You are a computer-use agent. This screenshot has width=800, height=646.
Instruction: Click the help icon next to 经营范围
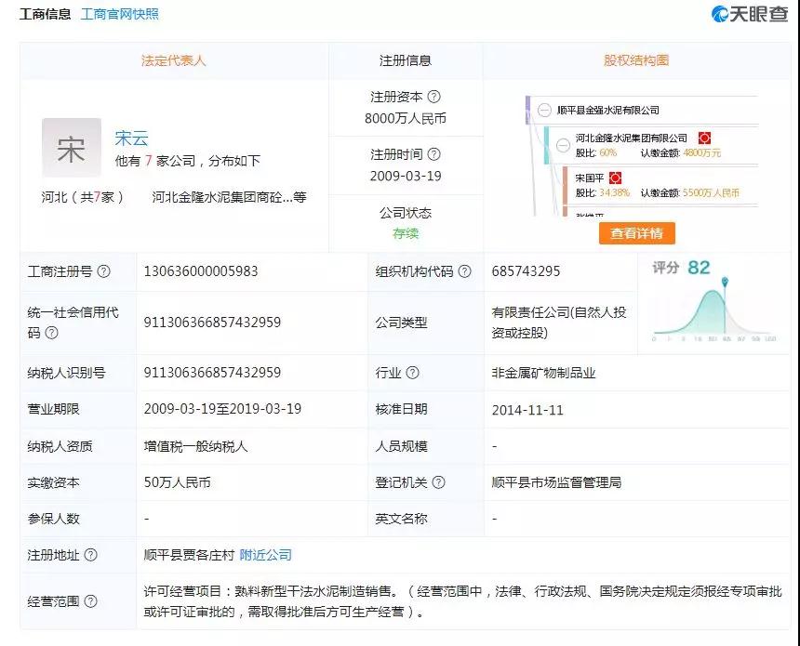coord(90,600)
